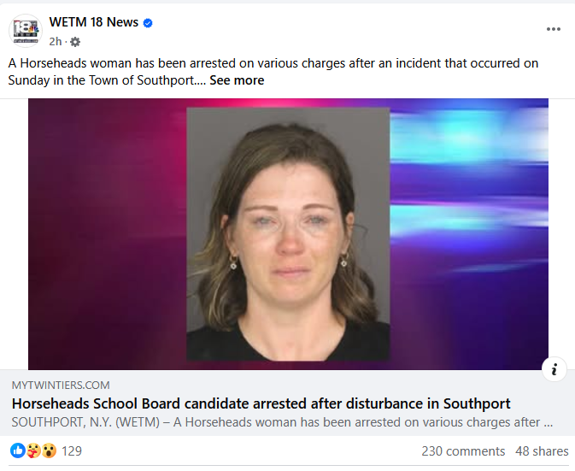Image resolution: width=575 pixels, height=471 pixels.
Task: Open the WETM 18 News profile picture
Action: click(x=26, y=31)
